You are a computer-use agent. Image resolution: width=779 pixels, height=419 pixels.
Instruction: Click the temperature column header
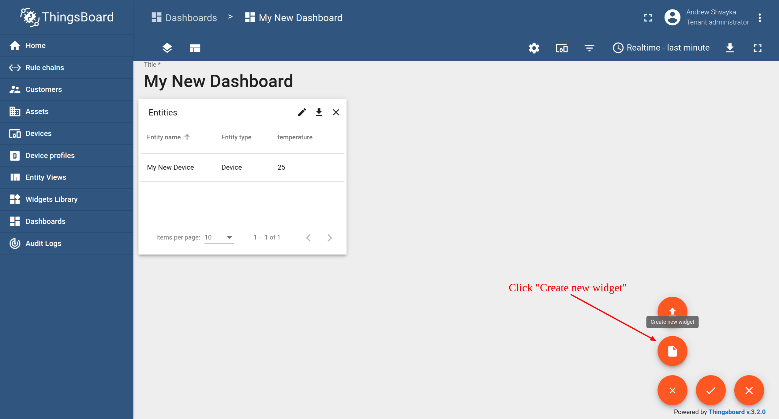[x=295, y=137]
